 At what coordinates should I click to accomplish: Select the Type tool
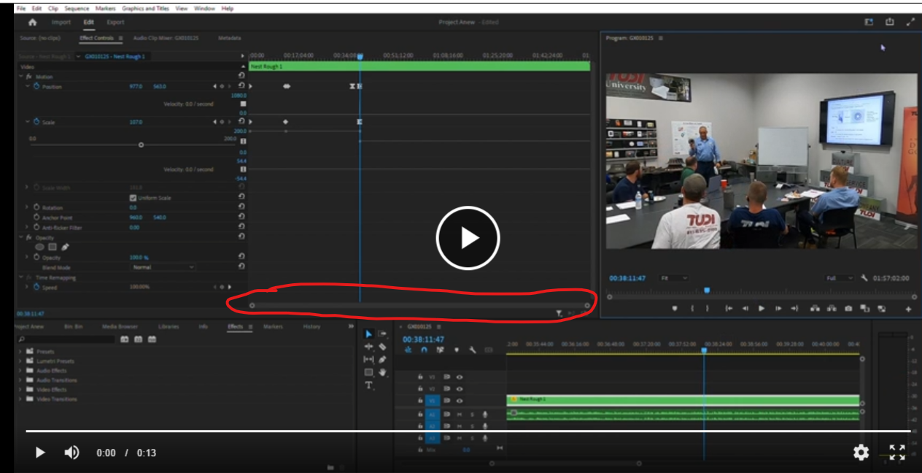click(x=369, y=385)
